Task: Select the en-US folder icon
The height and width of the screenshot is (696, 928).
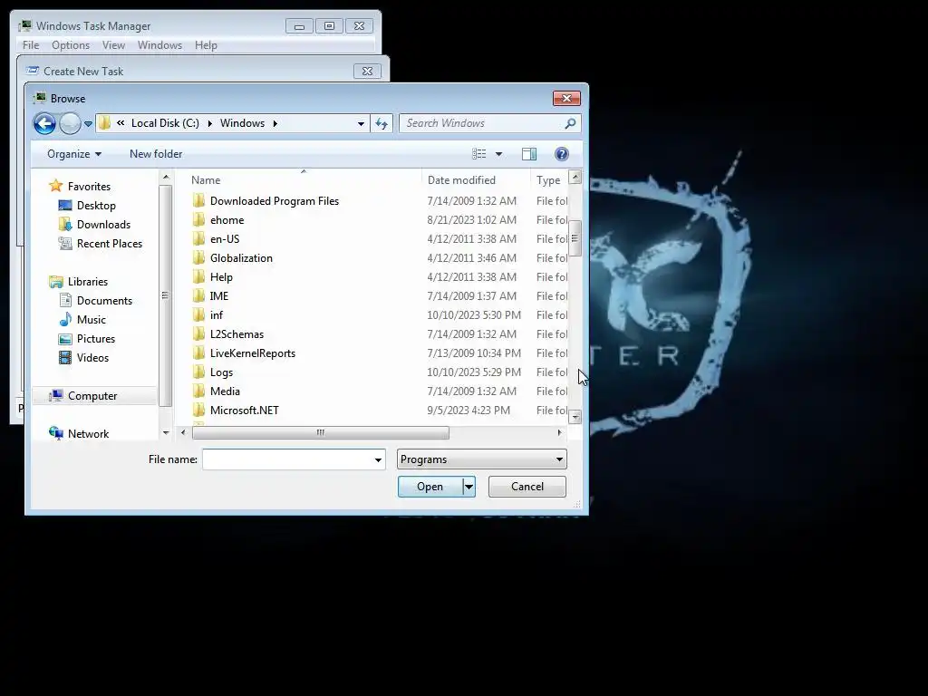Action: [x=198, y=238]
